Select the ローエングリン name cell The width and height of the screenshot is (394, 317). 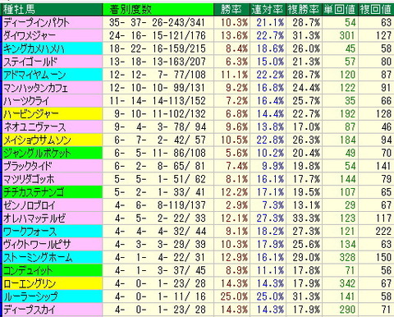tap(53, 283)
